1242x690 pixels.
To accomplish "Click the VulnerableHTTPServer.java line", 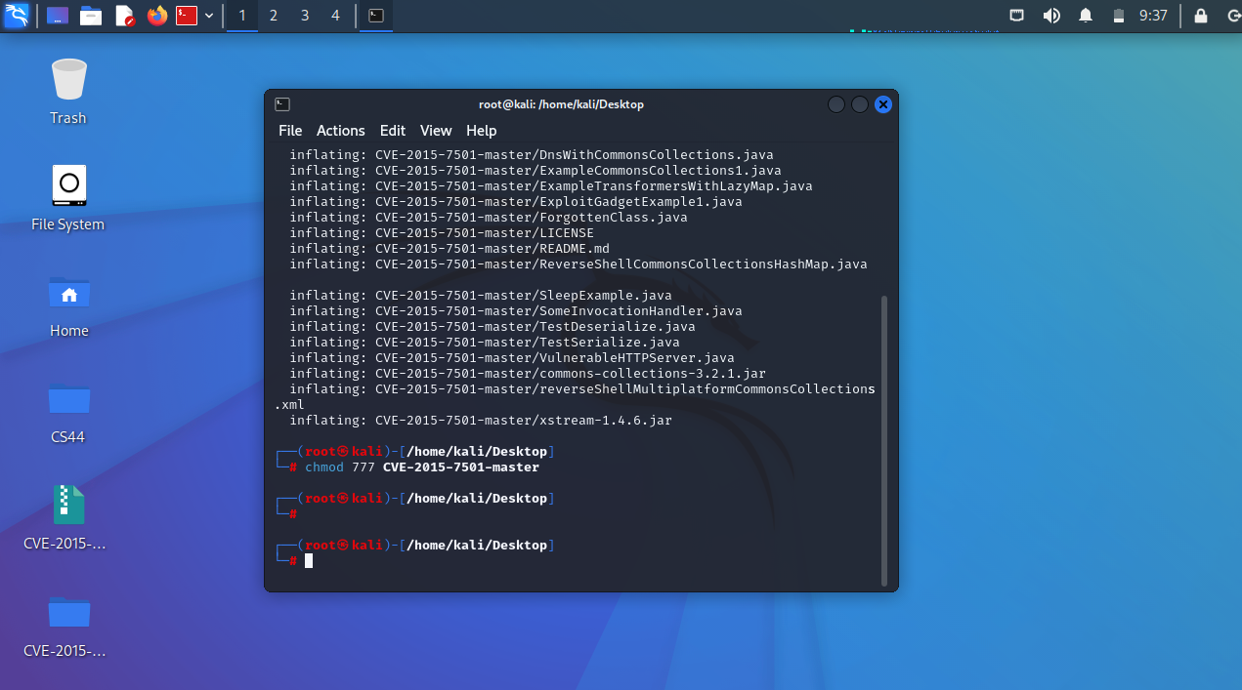I will pos(512,358).
